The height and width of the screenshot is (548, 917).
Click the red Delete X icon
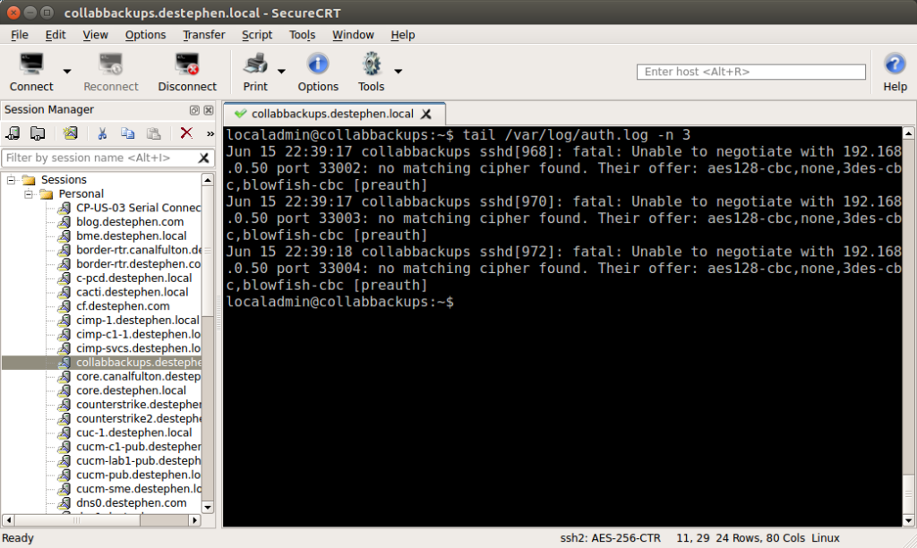186,133
